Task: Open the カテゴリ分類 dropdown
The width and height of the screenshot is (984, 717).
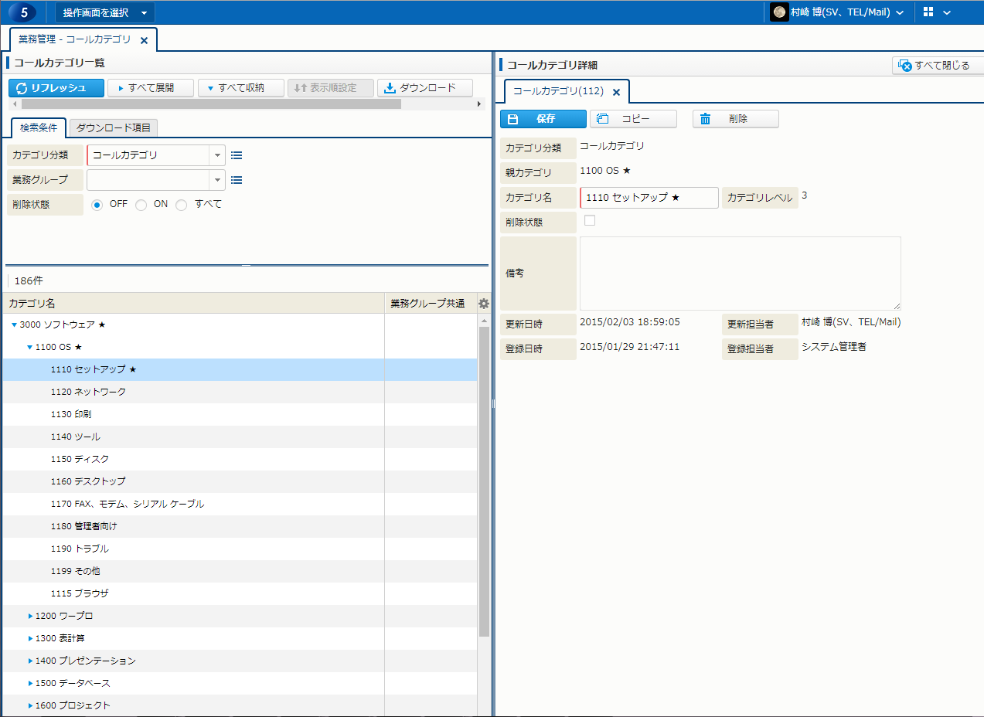Action: click(217, 155)
